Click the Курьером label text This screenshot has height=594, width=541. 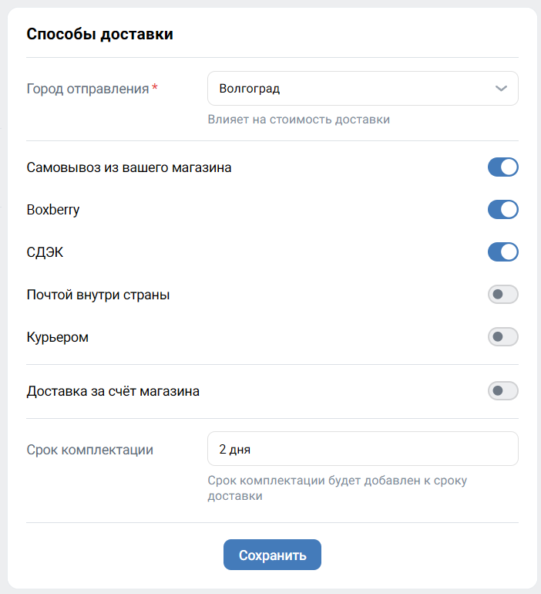click(58, 337)
